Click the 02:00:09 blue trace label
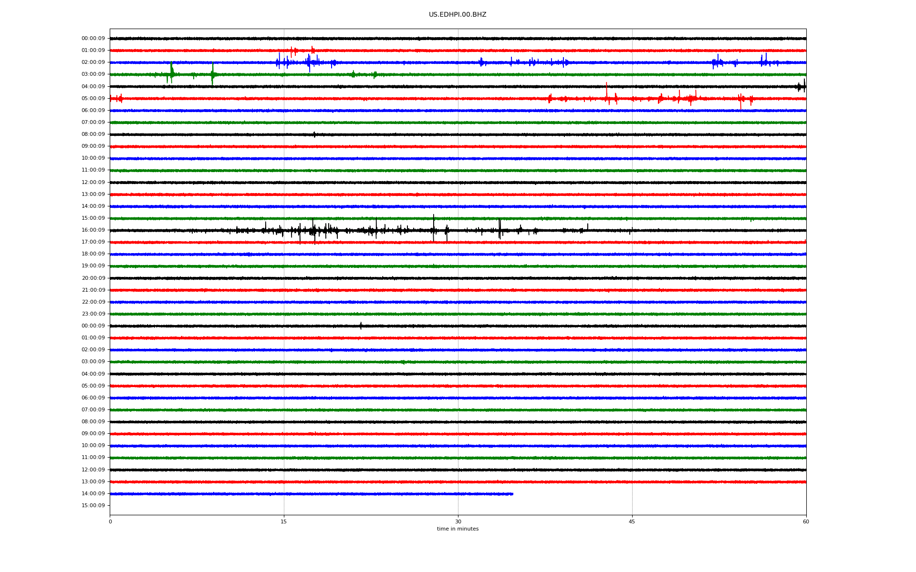916x572 pixels. [x=93, y=62]
